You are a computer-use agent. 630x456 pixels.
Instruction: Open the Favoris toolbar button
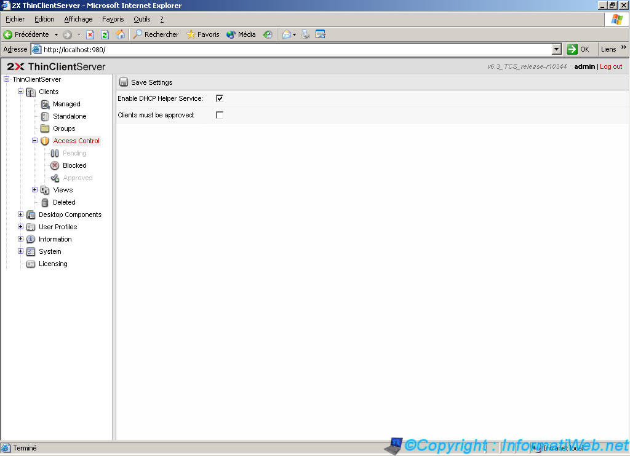[x=203, y=34]
